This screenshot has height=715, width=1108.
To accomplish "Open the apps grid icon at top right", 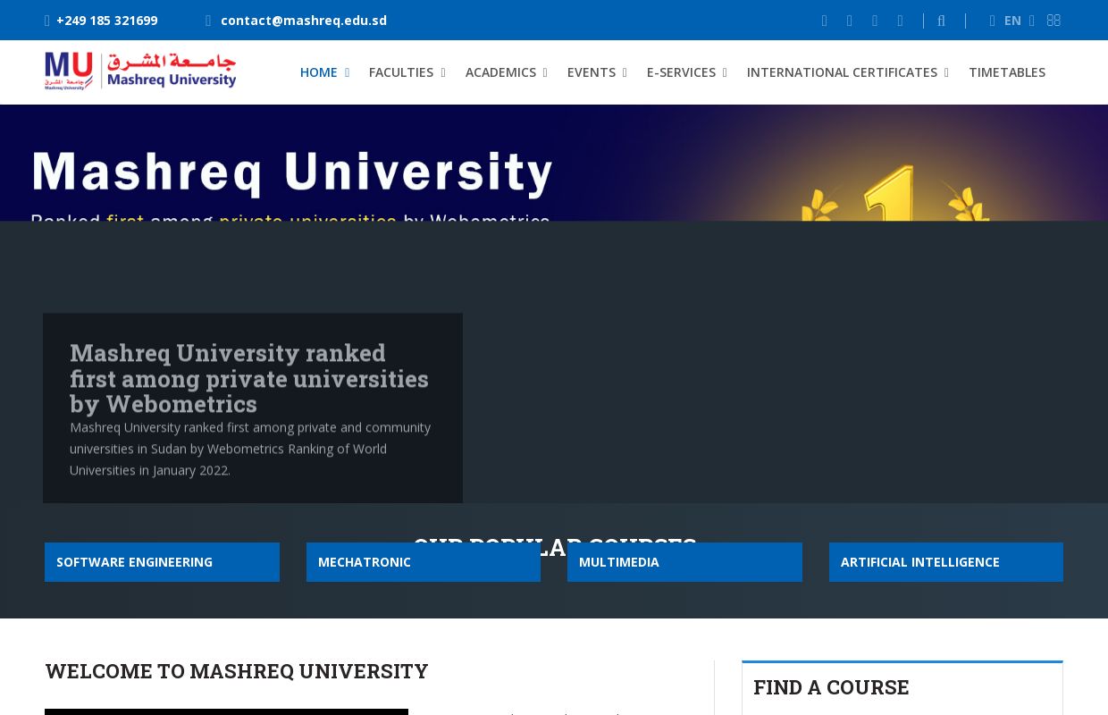I will (x=1053, y=21).
